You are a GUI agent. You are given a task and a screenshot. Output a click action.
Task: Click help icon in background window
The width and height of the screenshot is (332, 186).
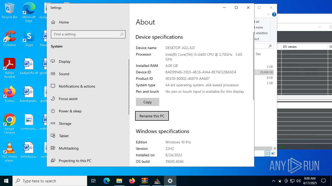pos(274,14)
